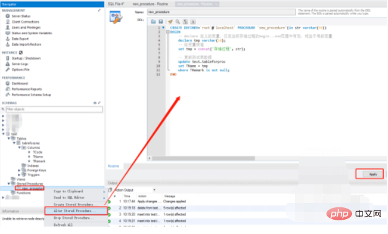Collapse the Tables node under test
Viewport: 388px width, 234px height.
(x=9, y=138)
